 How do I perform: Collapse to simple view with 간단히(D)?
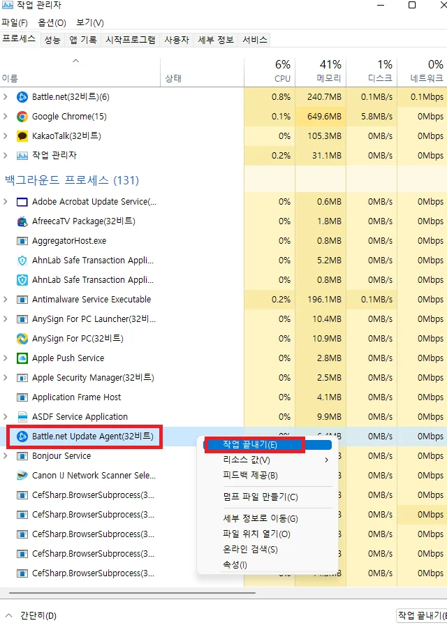tap(31, 615)
